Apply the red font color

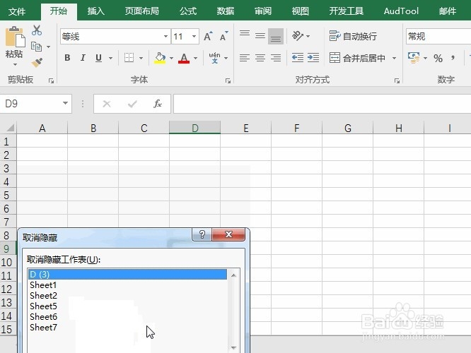[184, 58]
